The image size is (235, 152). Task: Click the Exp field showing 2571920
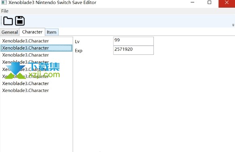click(133, 50)
